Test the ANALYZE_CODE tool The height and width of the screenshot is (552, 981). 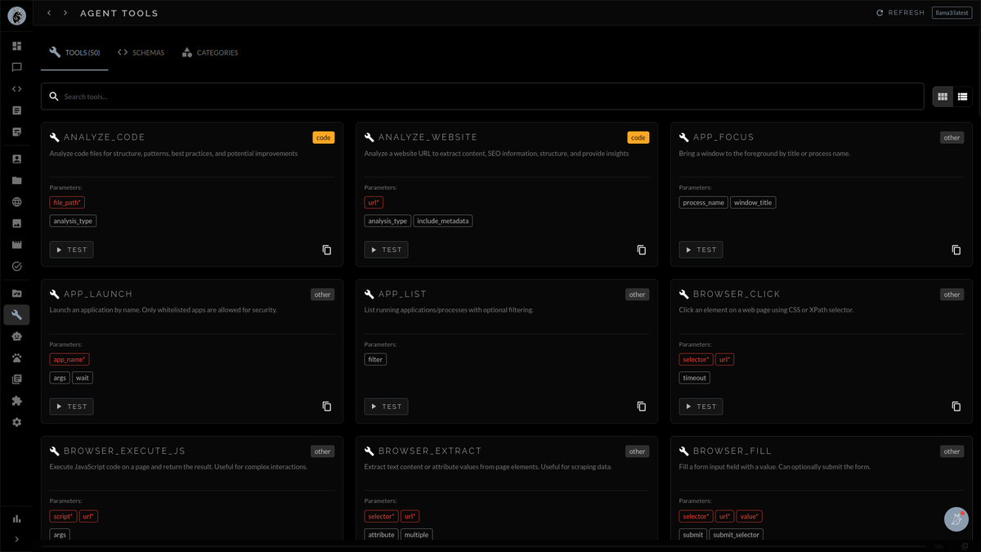[x=71, y=249]
